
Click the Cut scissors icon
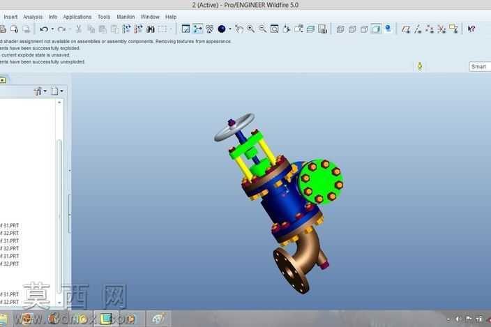(x=79, y=29)
